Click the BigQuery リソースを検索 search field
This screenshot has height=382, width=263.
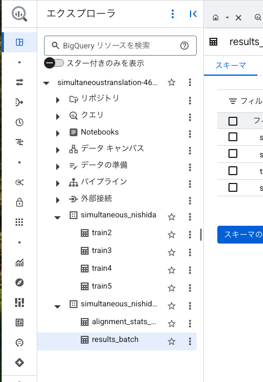tap(120, 46)
